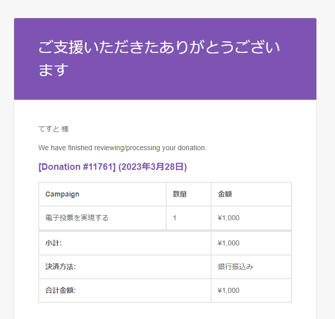
Task: Click the quantity value 1 cell
Action: coord(188,218)
